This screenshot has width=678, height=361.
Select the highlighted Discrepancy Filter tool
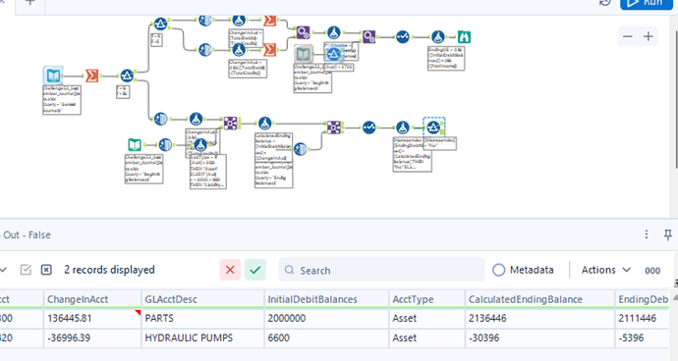[433, 128]
